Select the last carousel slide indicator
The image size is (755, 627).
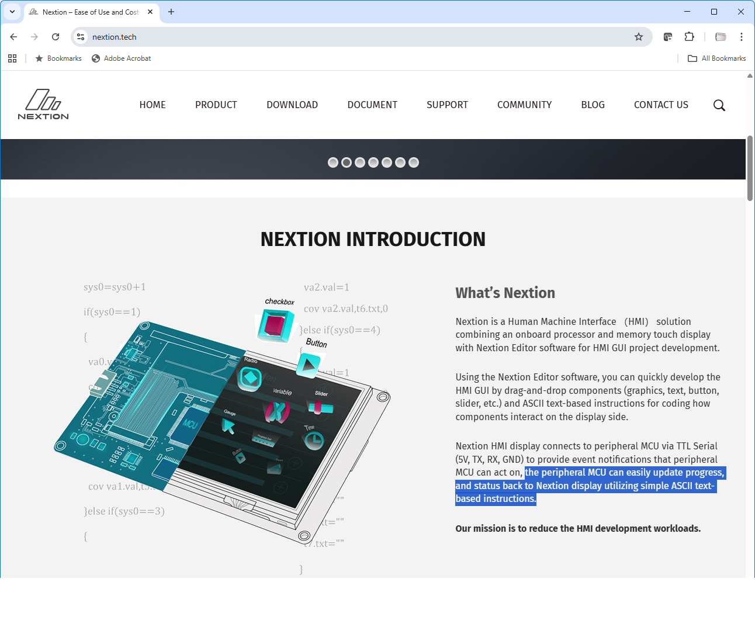click(x=414, y=162)
